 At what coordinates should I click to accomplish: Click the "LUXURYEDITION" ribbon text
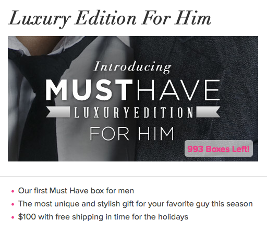click(x=133, y=112)
